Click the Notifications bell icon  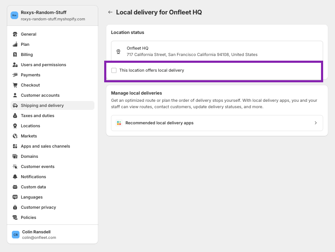(x=15, y=176)
